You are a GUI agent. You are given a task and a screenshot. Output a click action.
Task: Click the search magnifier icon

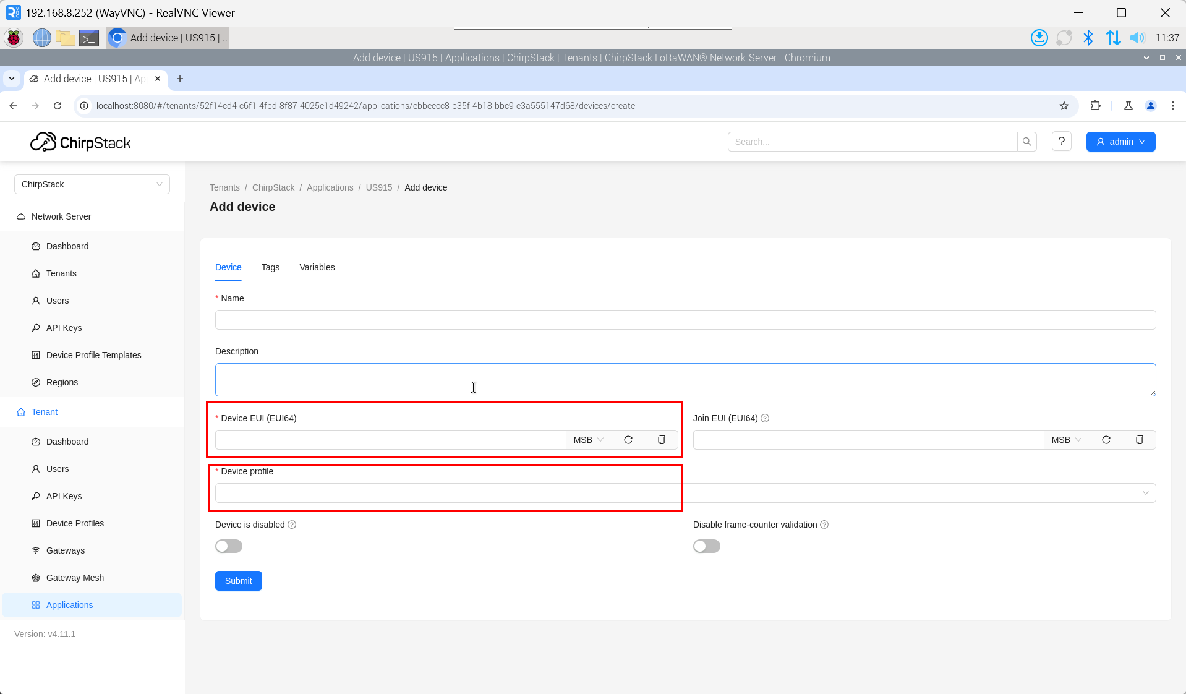(x=1027, y=142)
